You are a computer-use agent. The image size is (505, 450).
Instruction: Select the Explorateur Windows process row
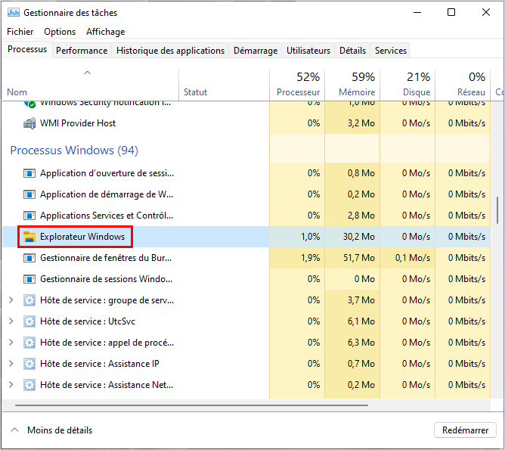[x=246, y=237]
